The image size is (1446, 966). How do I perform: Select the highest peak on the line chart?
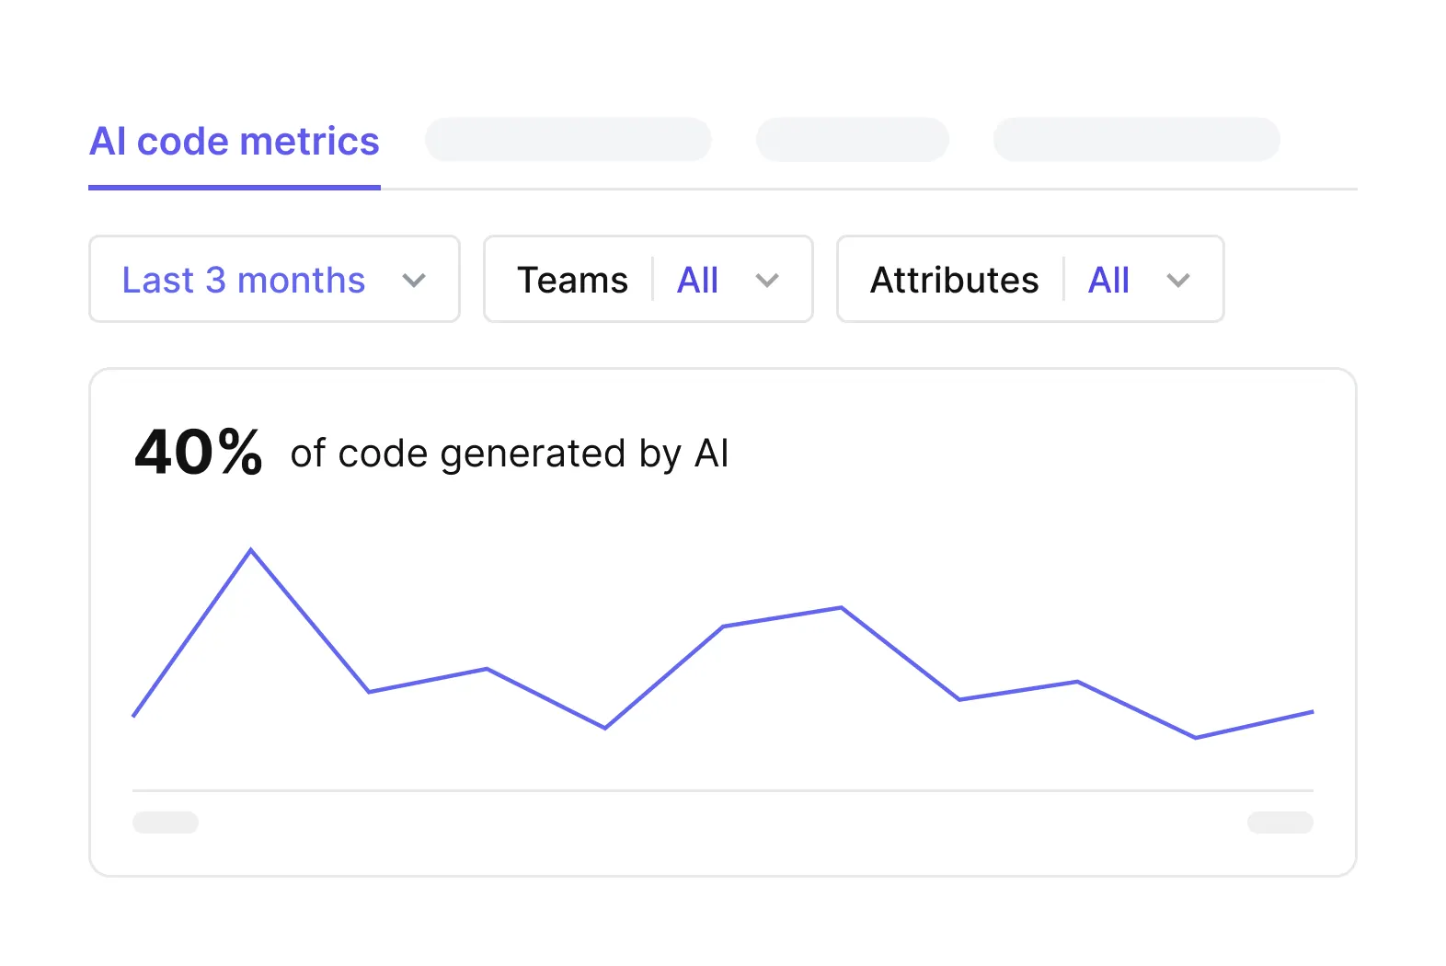(x=251, y=550)
